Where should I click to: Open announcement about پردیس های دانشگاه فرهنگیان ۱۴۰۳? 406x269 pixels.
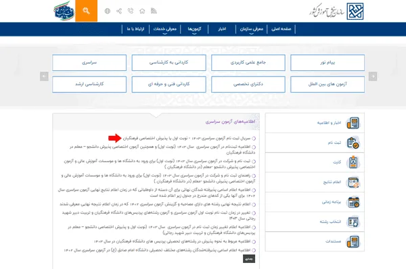[172, 241]
